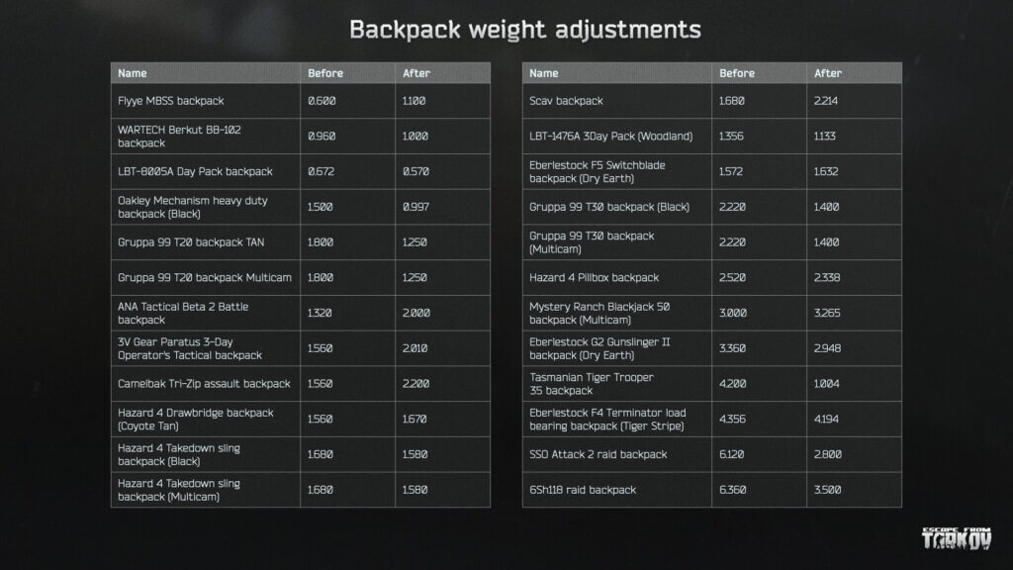This screenshot has width=1013, height=570.
Task: Click ANA Tactical Beta 2 Battle backpack cell
Action: 183,313
